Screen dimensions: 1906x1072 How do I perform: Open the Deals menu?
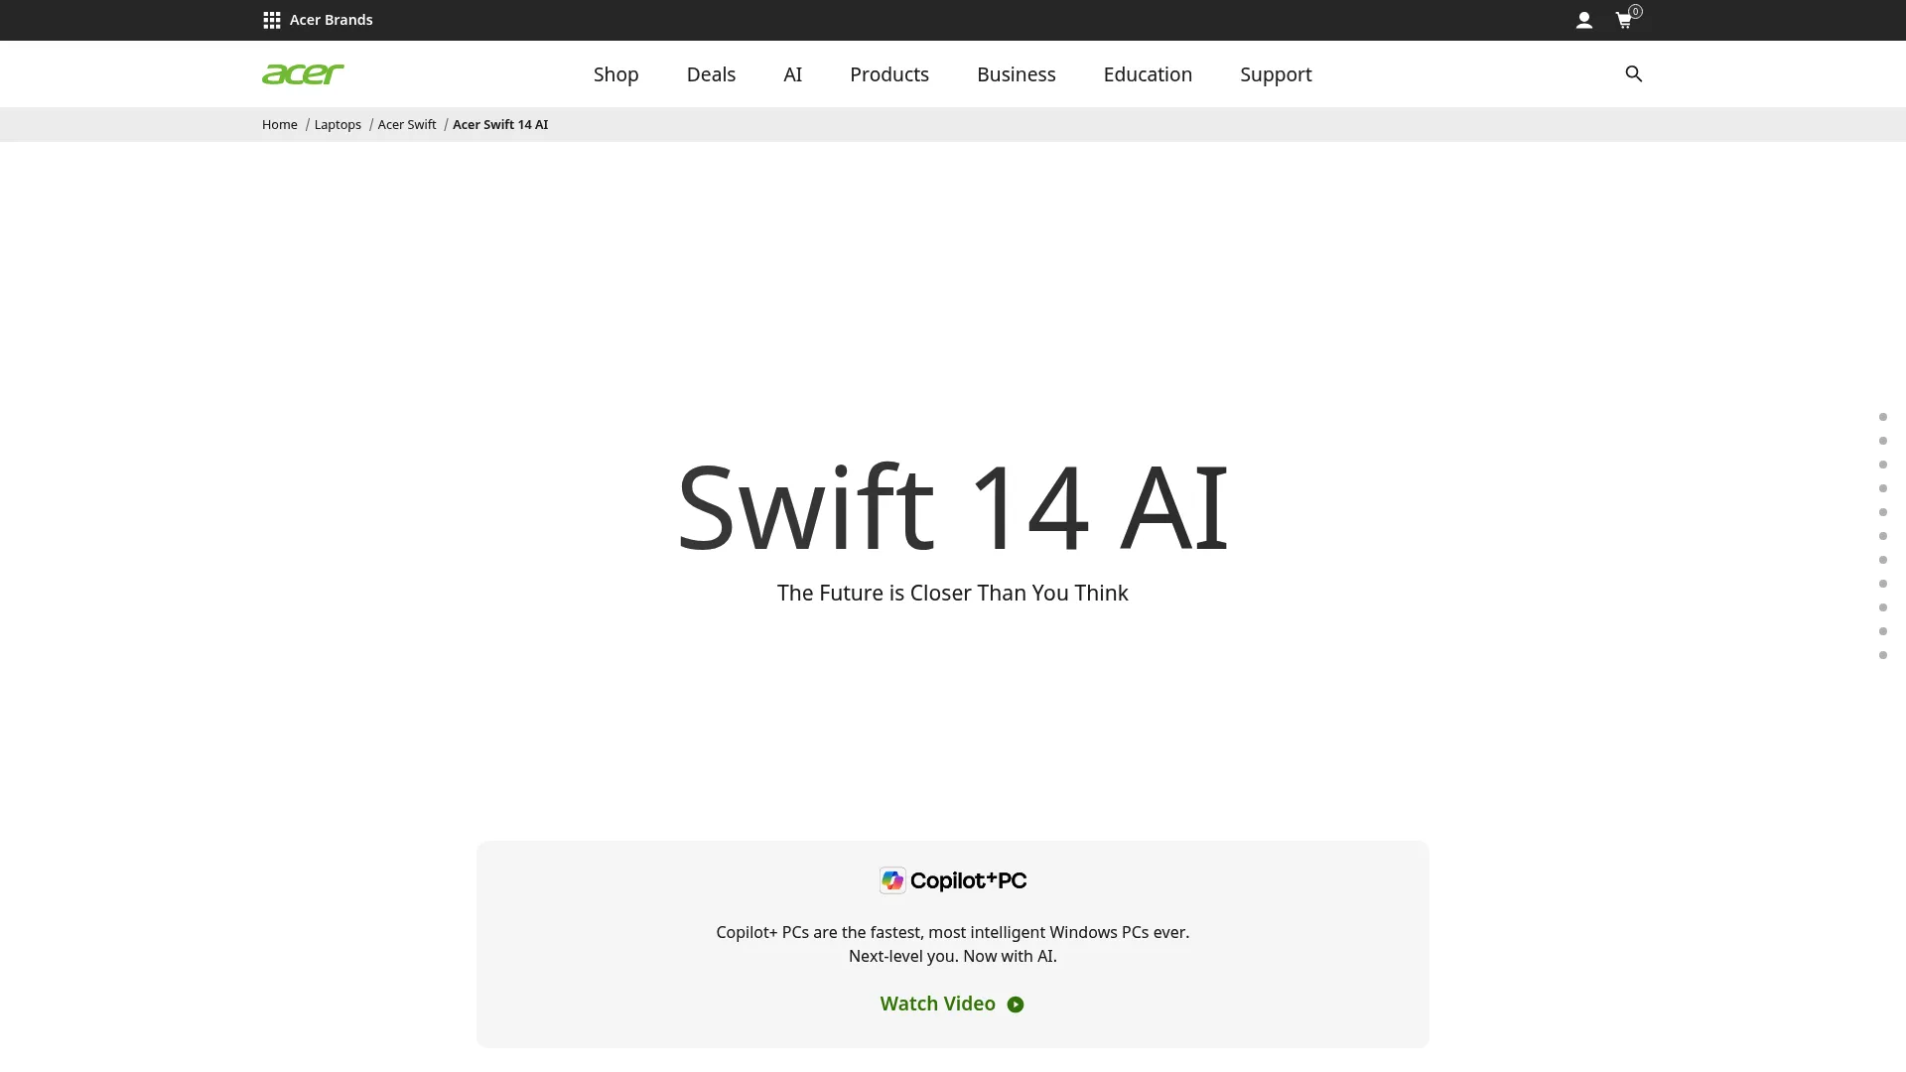711,74
